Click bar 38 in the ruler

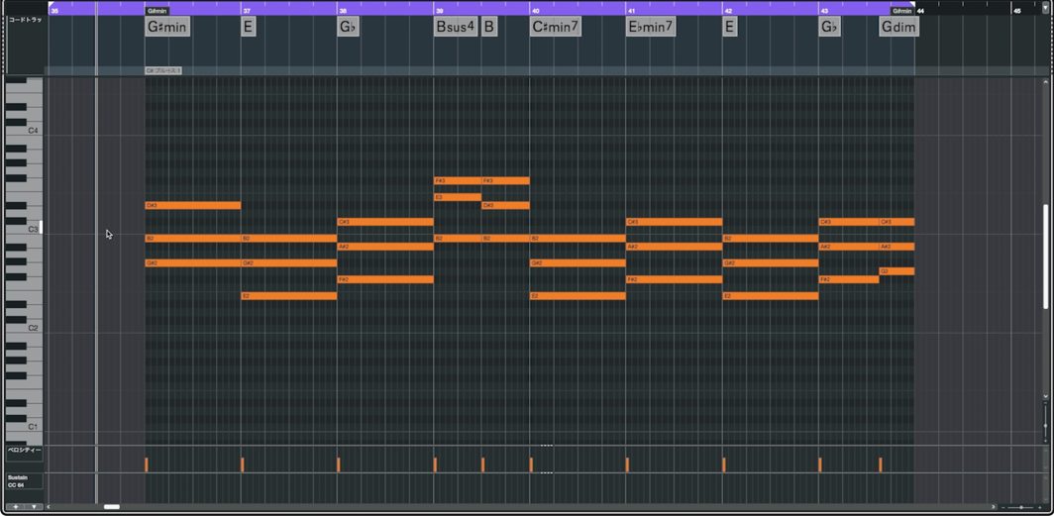[343, 11]
